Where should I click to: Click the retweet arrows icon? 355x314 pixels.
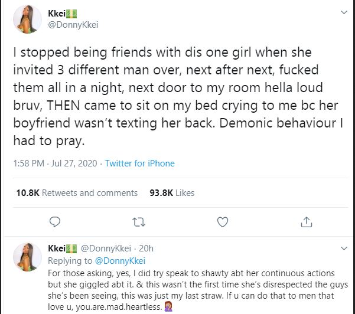138,222
